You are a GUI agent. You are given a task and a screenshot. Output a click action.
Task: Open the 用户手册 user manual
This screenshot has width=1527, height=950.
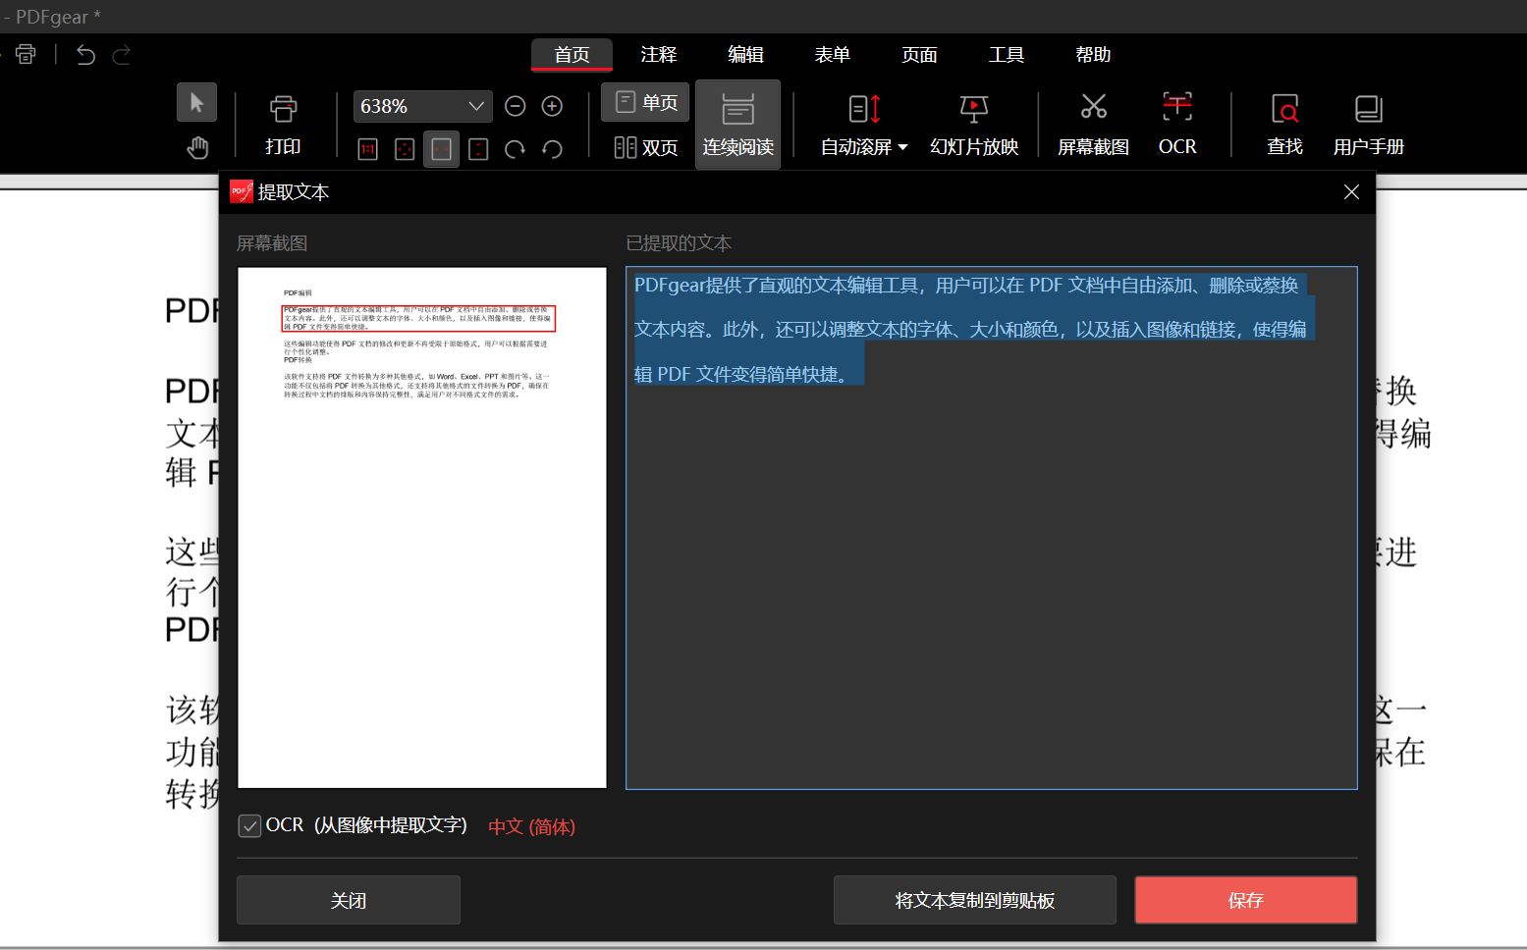[1369, 126]
